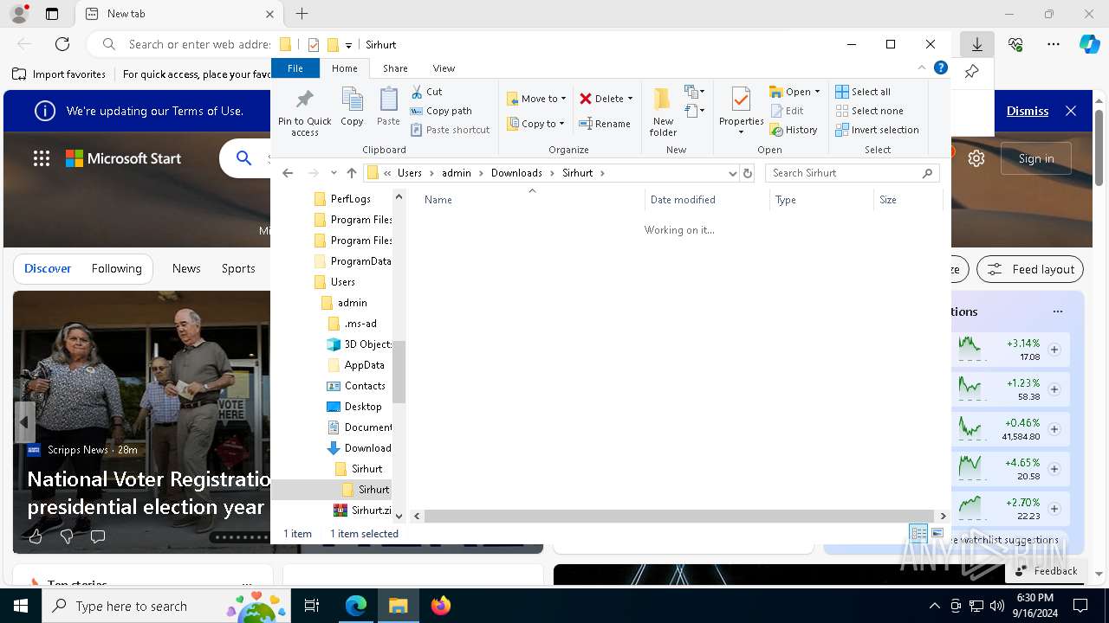
Task: Dismiss the Terms of Use banner
Action: pos(1028,111)
